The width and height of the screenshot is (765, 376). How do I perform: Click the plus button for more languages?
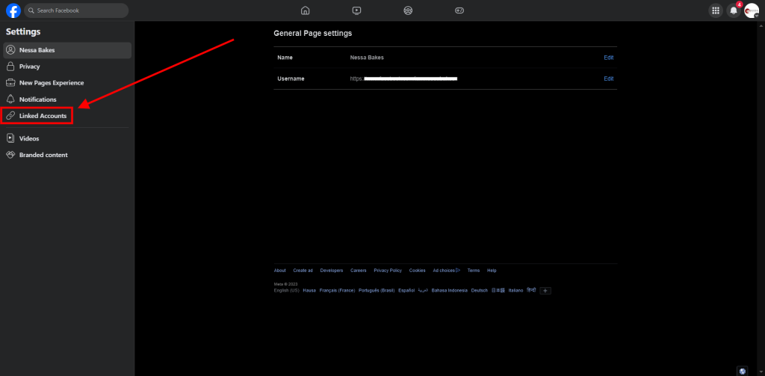pyautogui.click(x=545, y=291)
